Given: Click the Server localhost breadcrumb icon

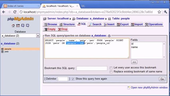Looking at the screenshot, I should click(x=45, y=19).
